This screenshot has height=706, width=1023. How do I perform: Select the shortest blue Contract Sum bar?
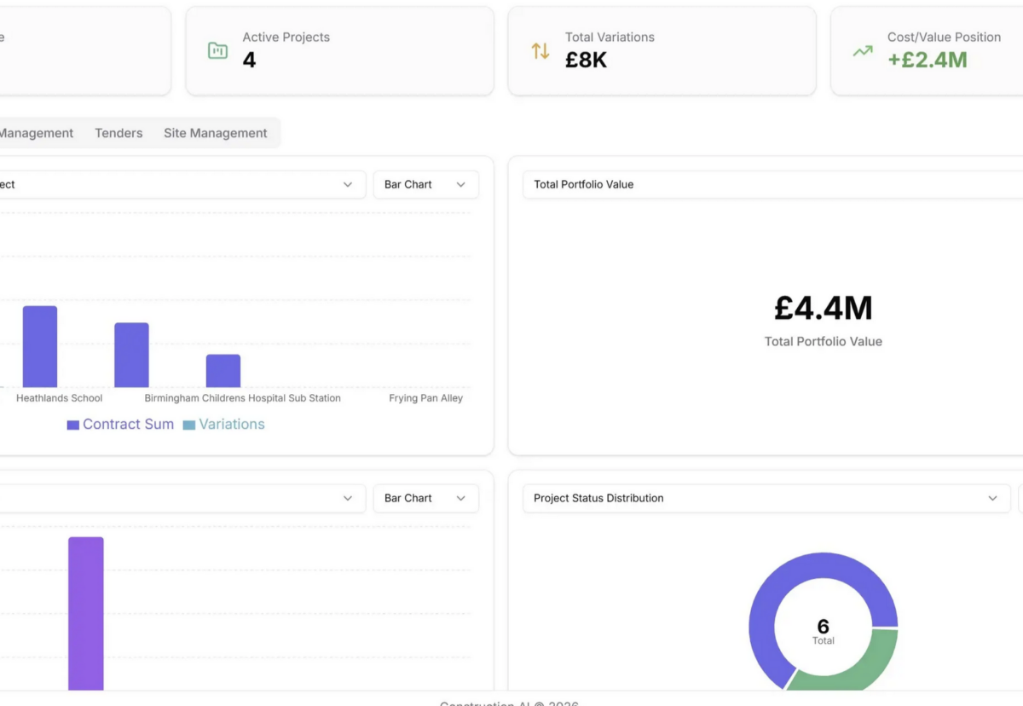[x=223, y=371]
